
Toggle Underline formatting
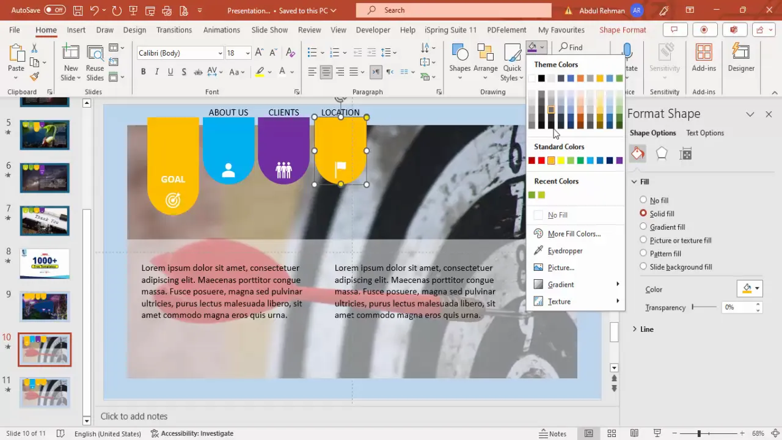(170, 71)
